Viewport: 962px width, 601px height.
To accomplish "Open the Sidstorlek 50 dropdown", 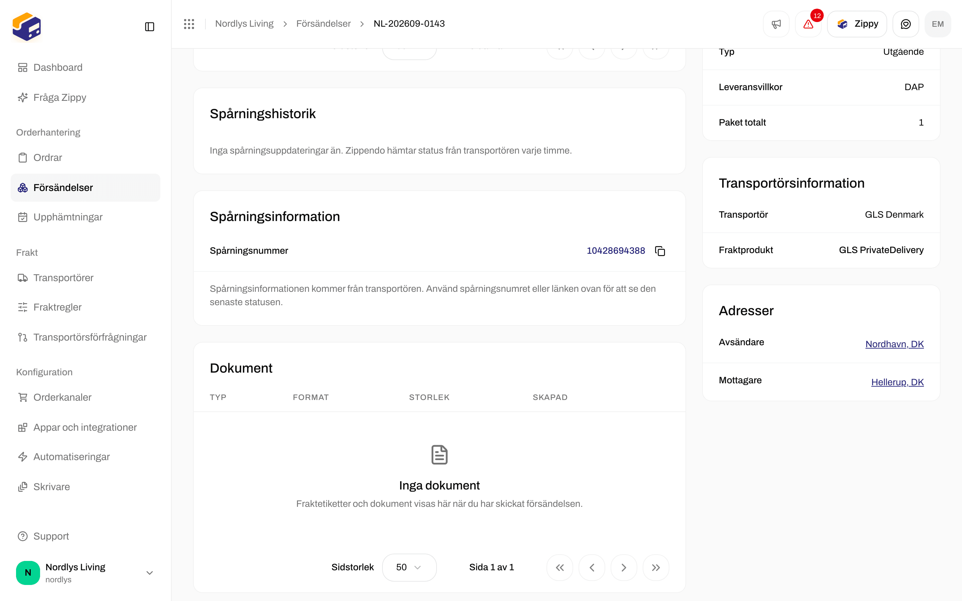I will click(x=409, y=567).
